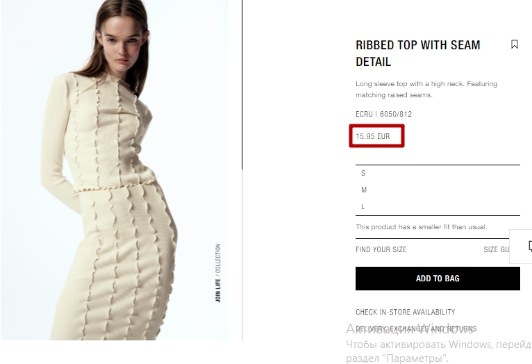
Task: Select size S
Action: (438, 174)
